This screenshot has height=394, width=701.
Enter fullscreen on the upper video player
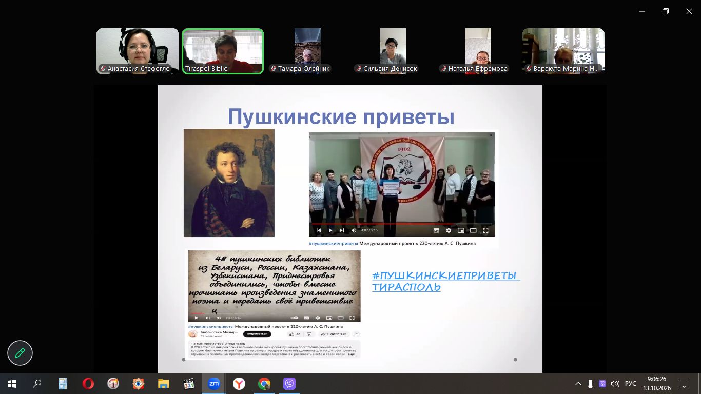pyautogui.click(x=485, y=230)
